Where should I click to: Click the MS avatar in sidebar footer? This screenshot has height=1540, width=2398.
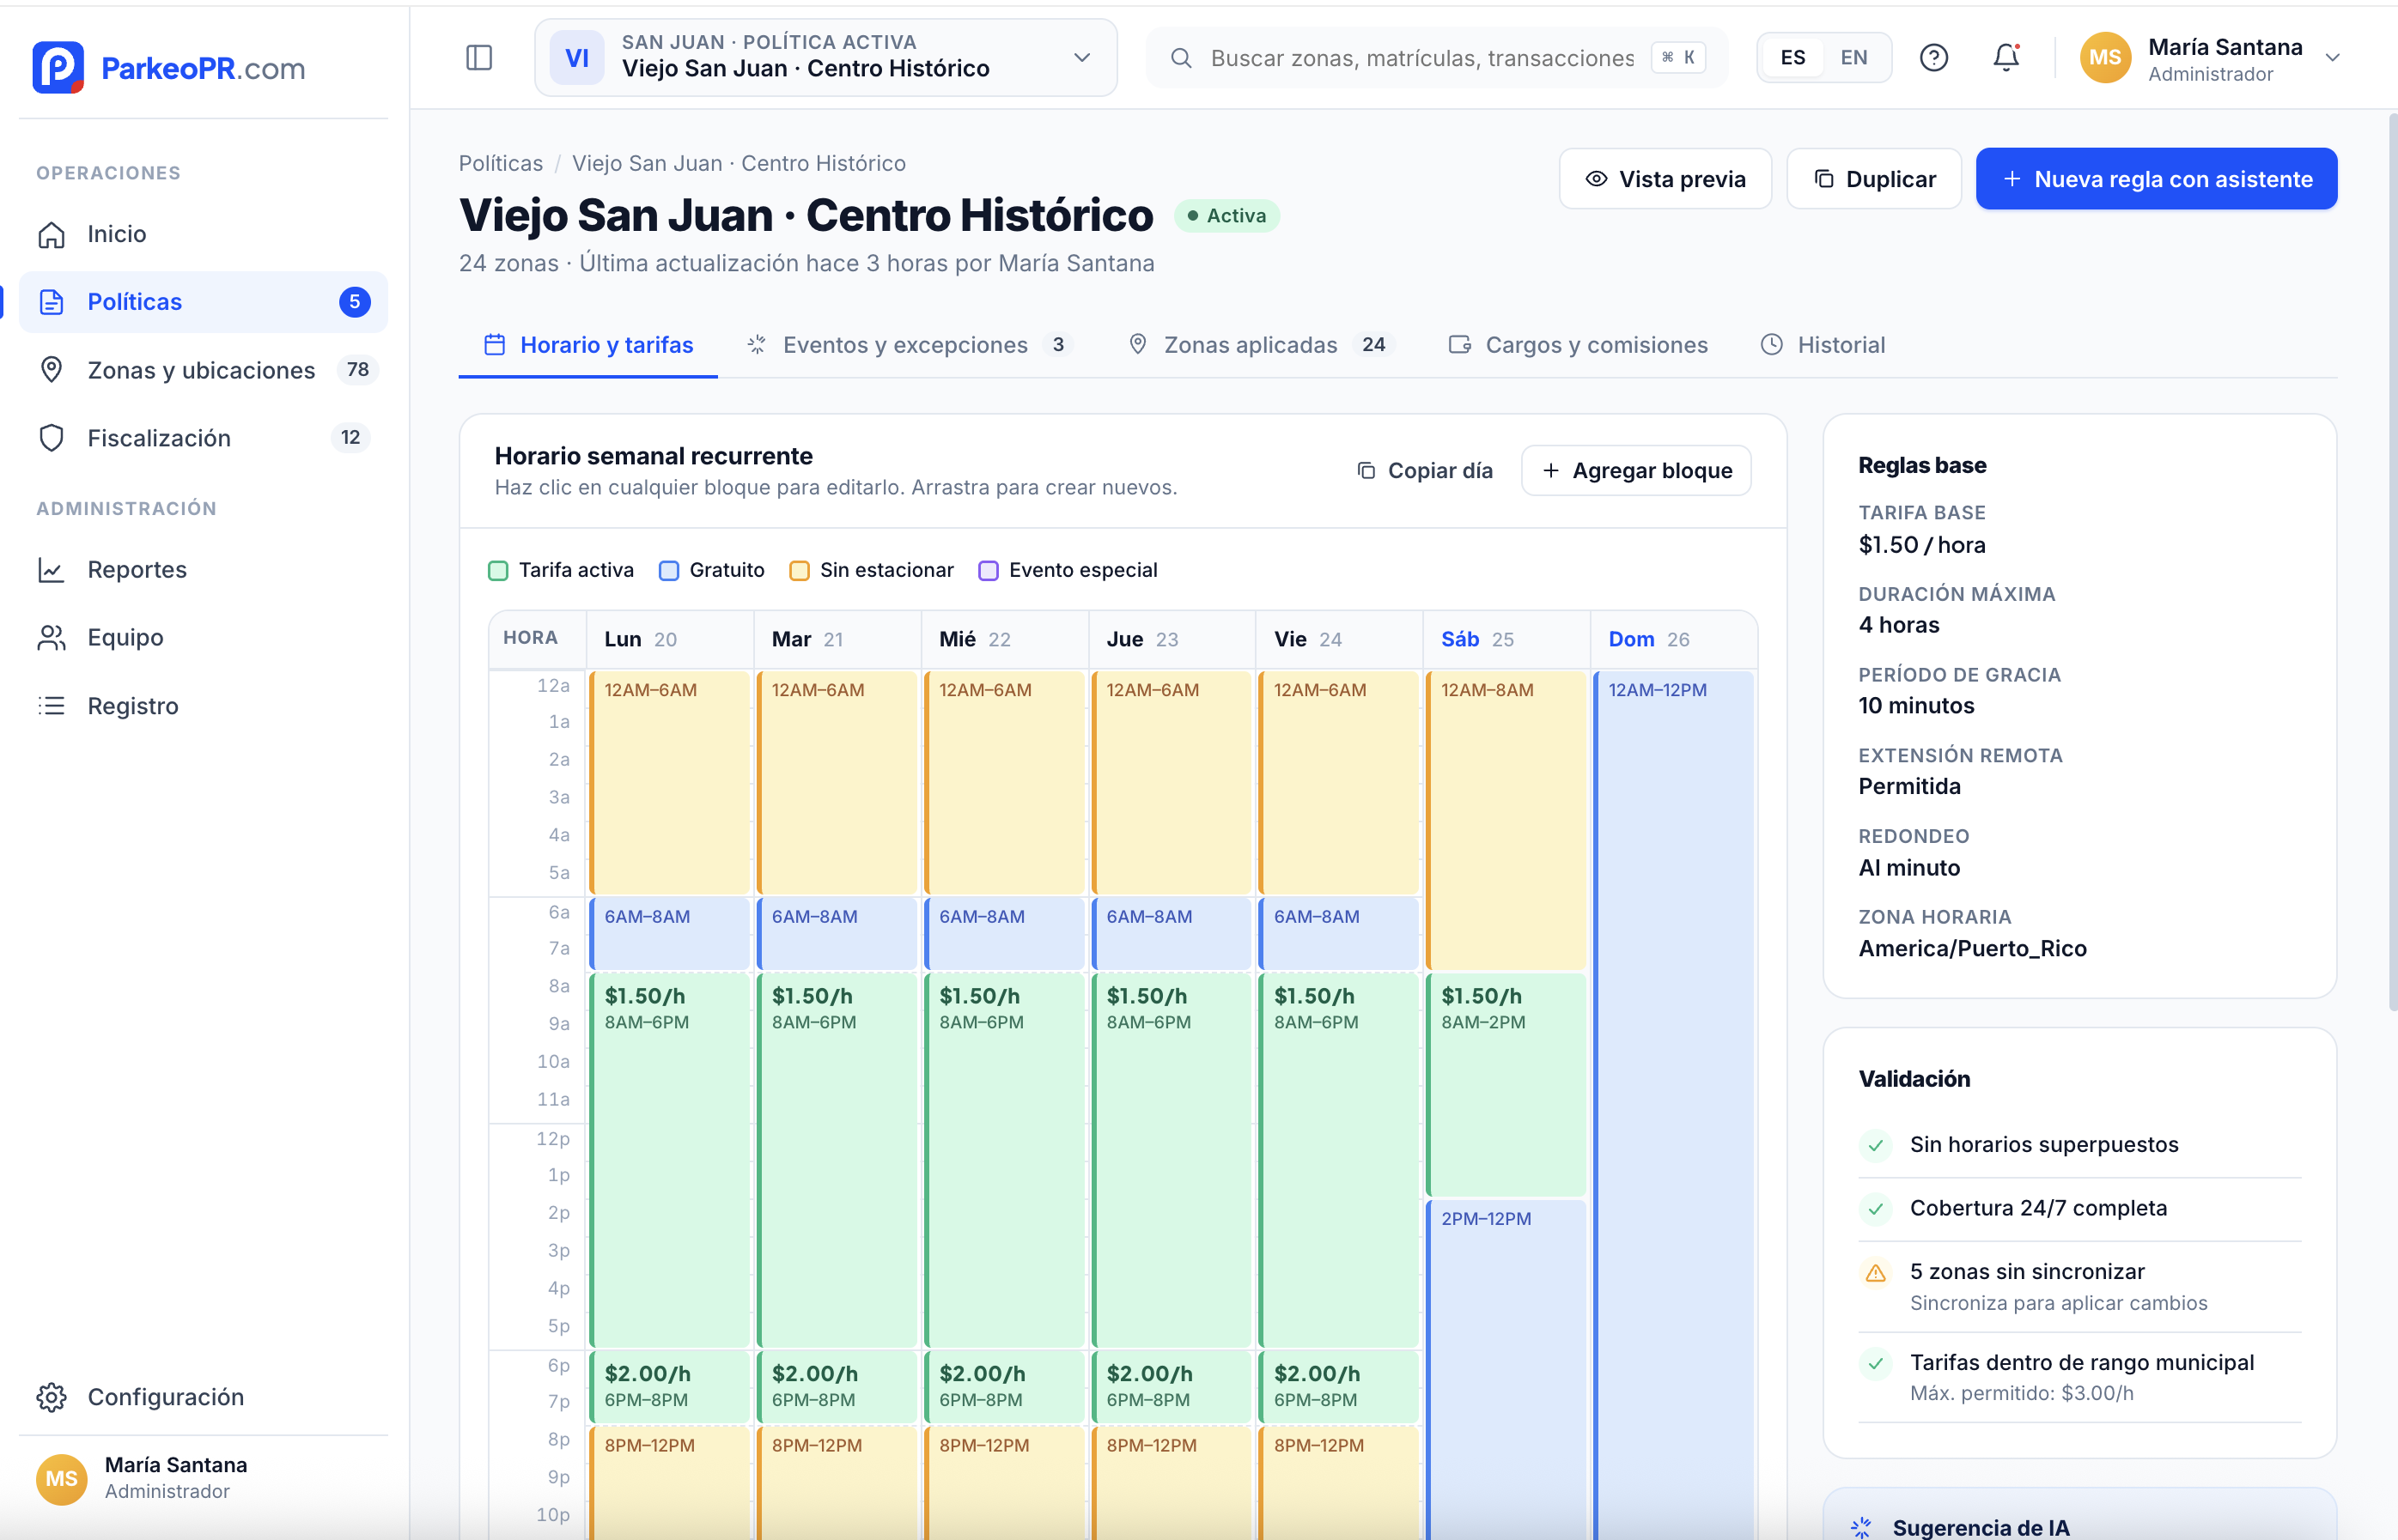point(62,1479)
